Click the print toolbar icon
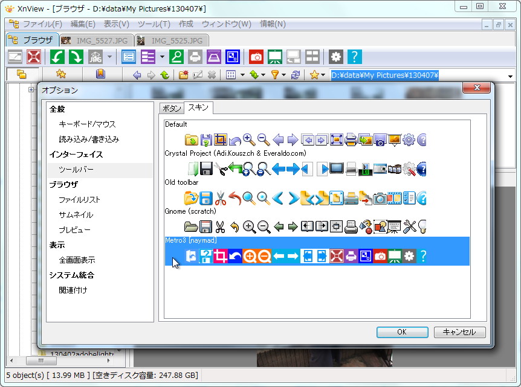Image resolution: width=521 pixels, height=387 pixels. point(195,57)
